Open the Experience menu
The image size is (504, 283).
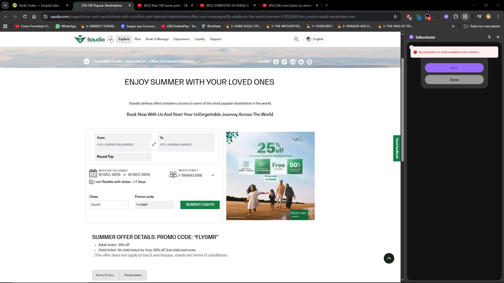coord(181,39)
